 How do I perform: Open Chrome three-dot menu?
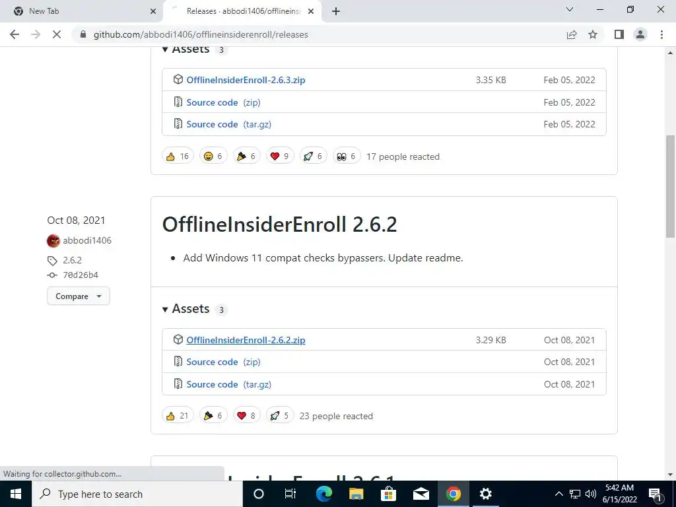pos(661,34)
